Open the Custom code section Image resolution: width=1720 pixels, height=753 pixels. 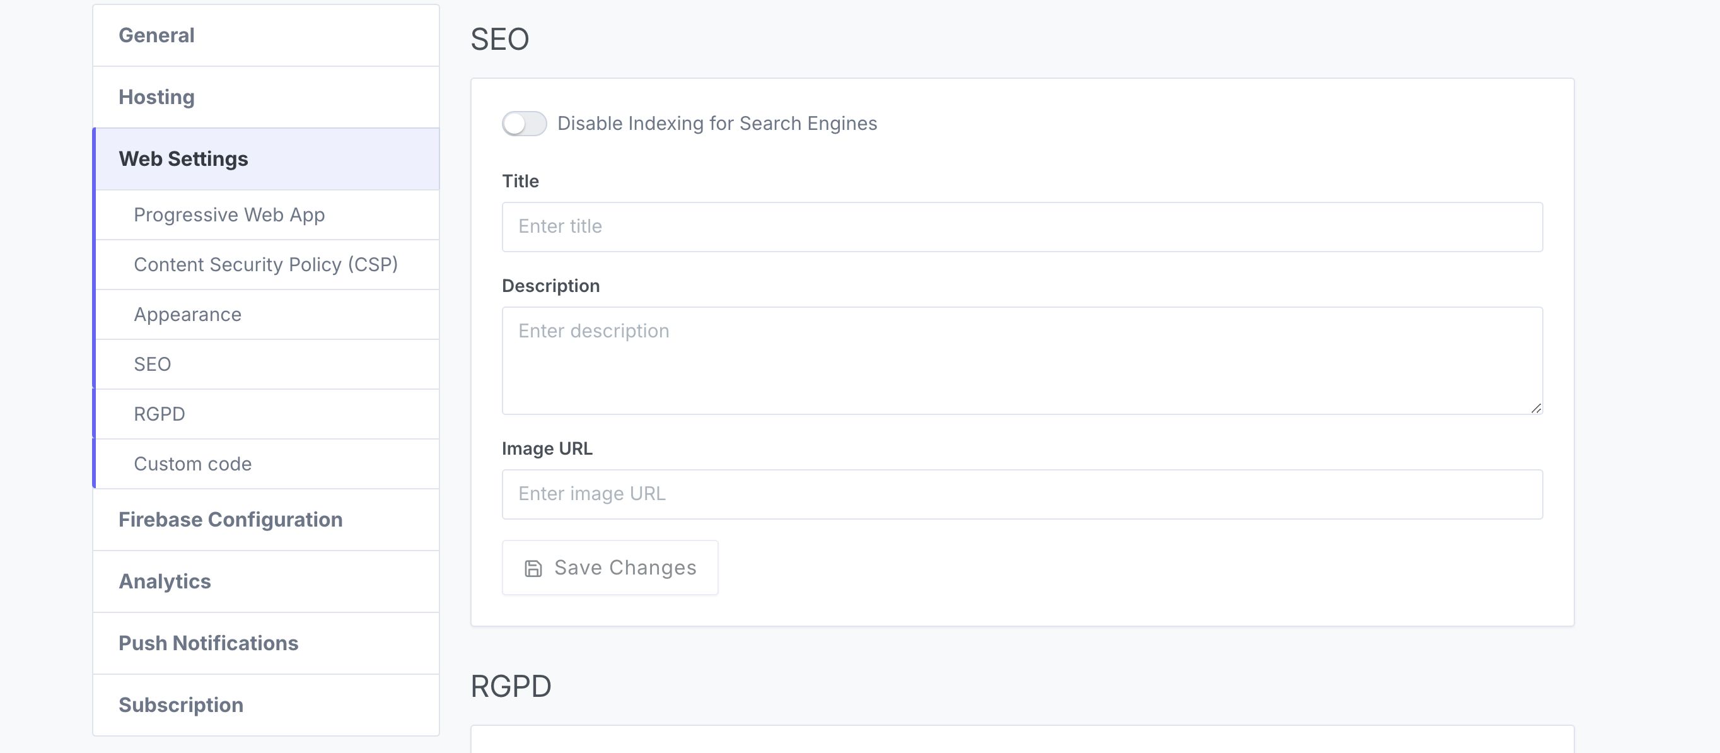(192, 464)
